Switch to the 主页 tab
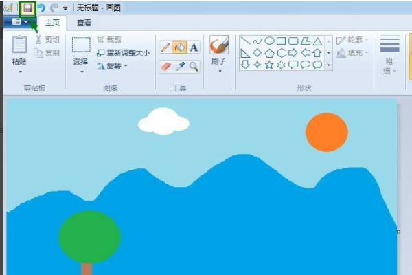 [x=52, y=23]
